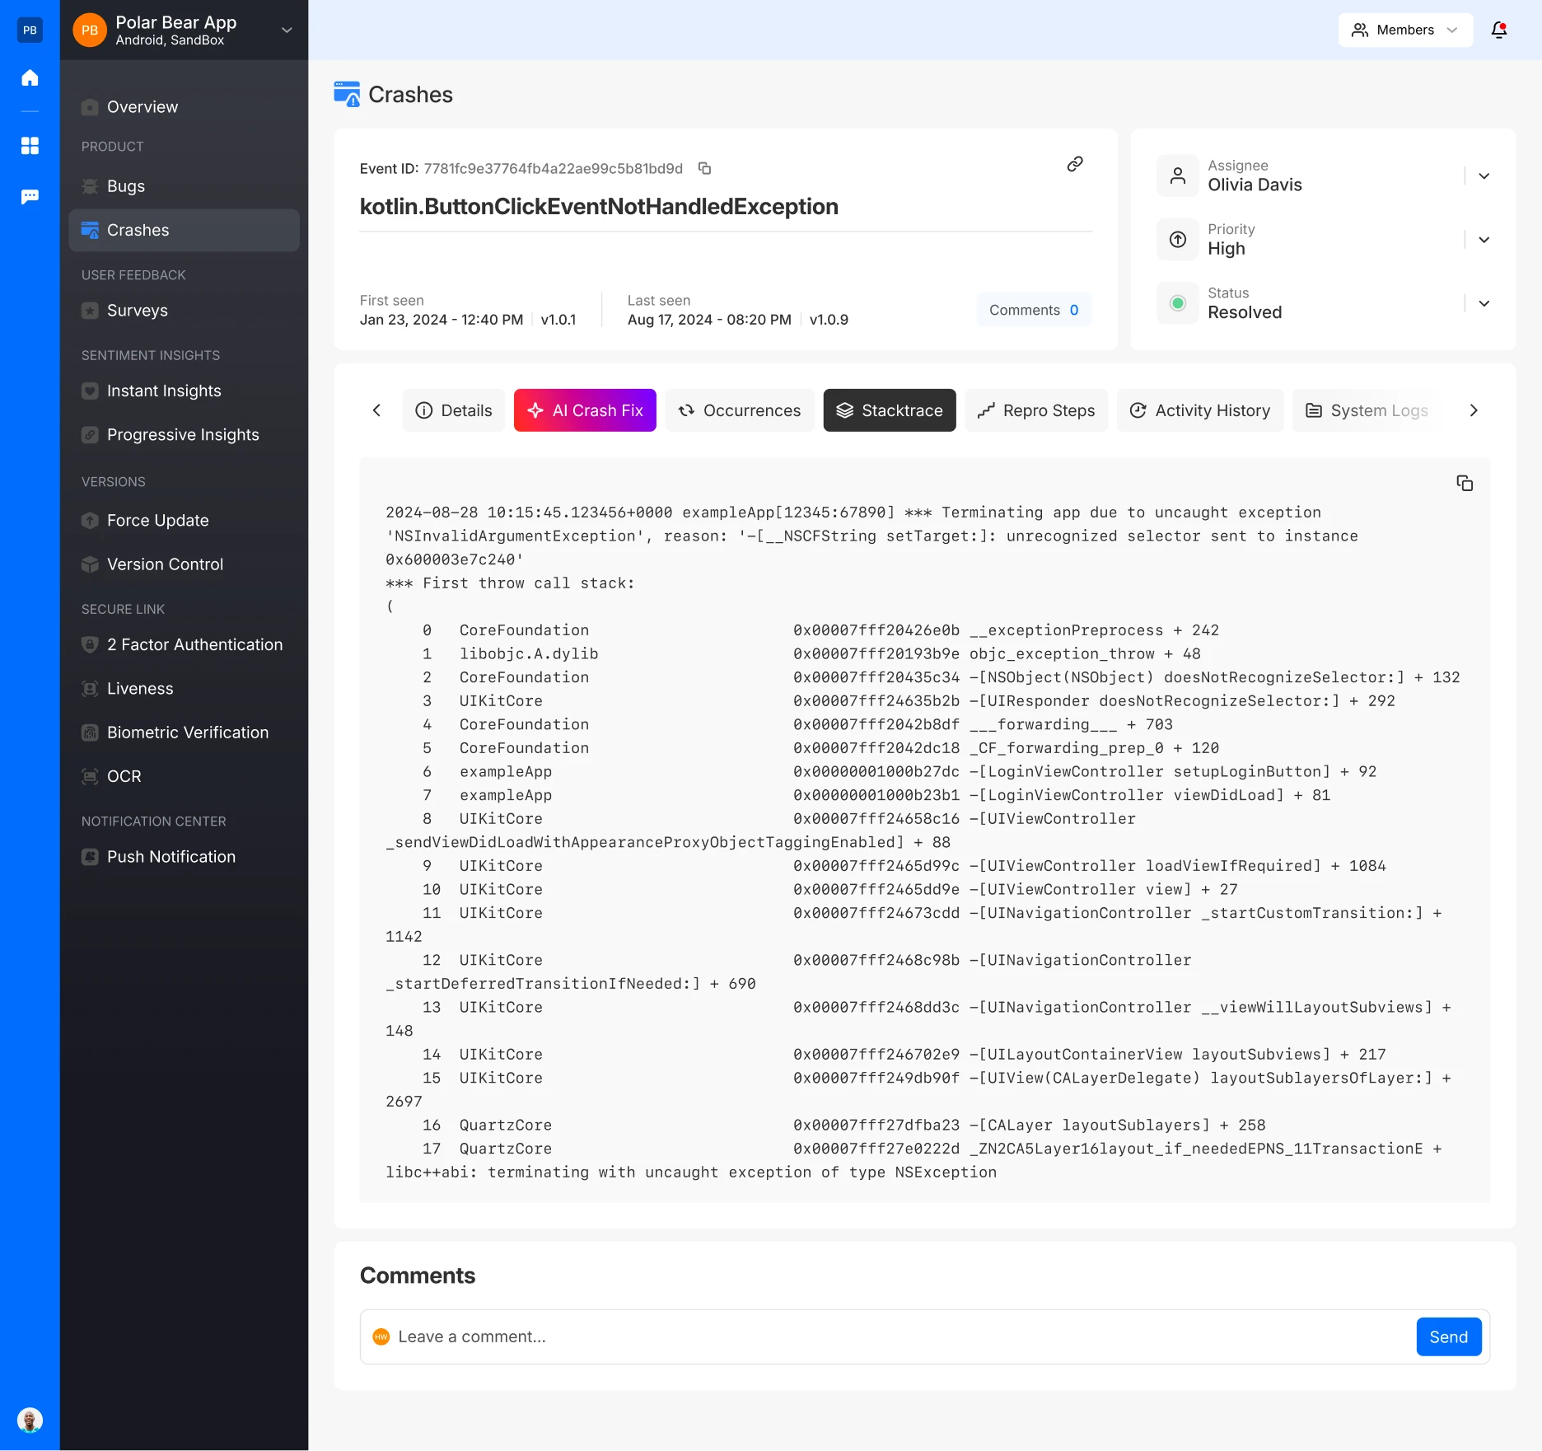The width and height of the screenshot is (1542, 1451).
Task: Switch to the Occurrences tab
Action: [x=739, y=410]
